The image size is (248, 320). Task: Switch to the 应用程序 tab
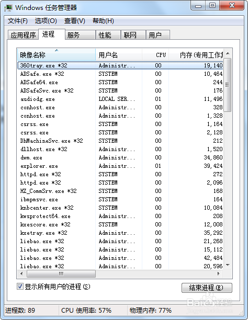tap(23, 35)
